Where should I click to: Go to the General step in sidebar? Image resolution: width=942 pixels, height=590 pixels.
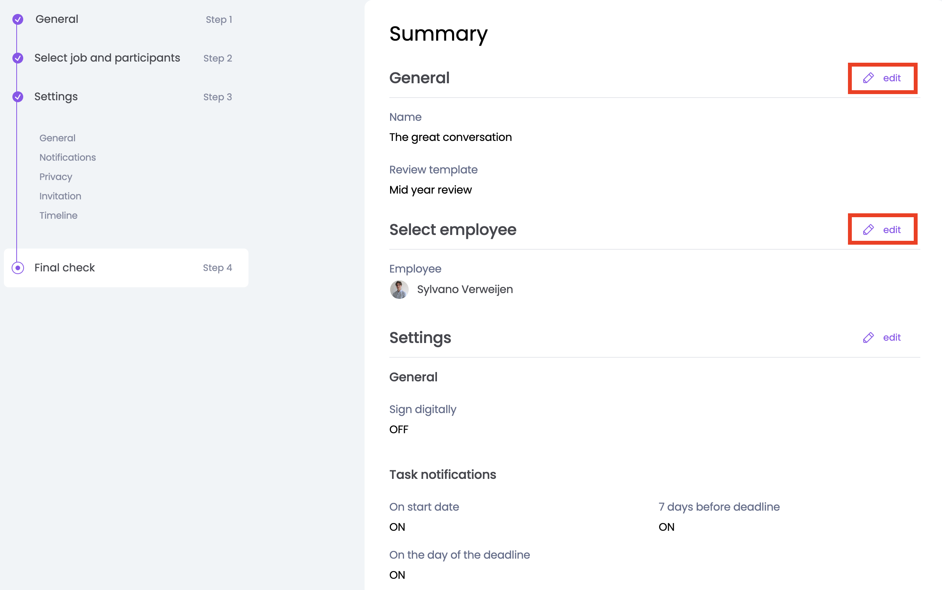click(57, 19)
